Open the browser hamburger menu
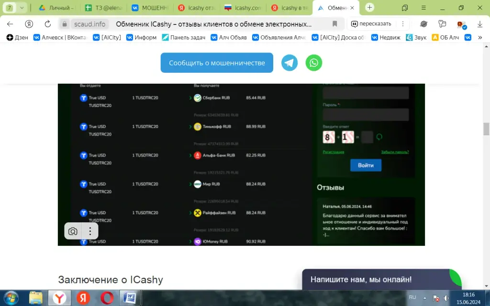This screenshot has width=490, height=306. 423,8
